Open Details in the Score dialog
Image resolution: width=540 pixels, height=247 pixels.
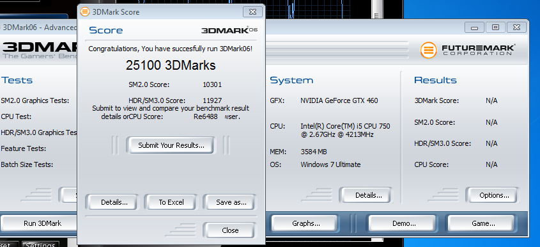(114, 202)
